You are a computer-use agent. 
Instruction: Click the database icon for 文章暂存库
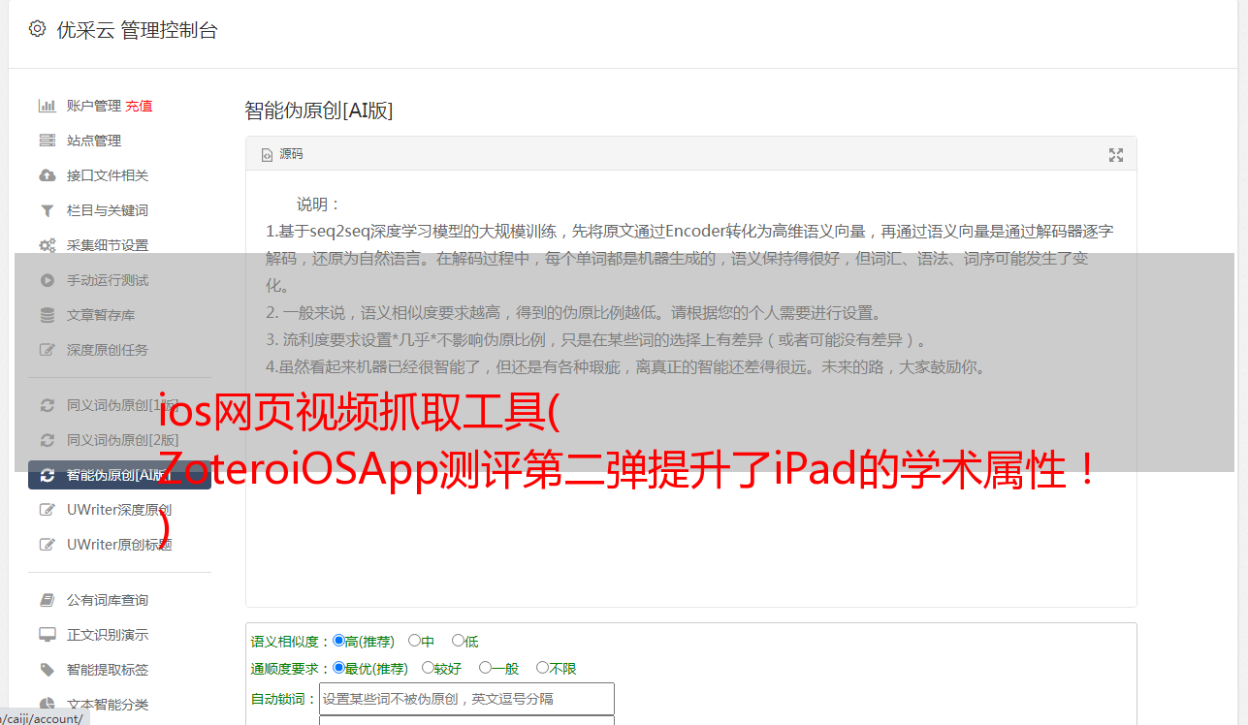[x=47, y=315]
